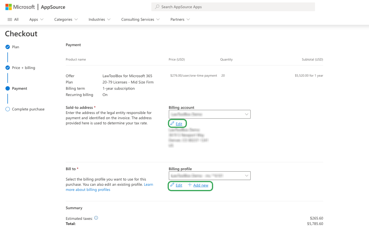Click the Plan step checkmark icon
Viewport: 369px width, 234px height.
coord(8,47)
